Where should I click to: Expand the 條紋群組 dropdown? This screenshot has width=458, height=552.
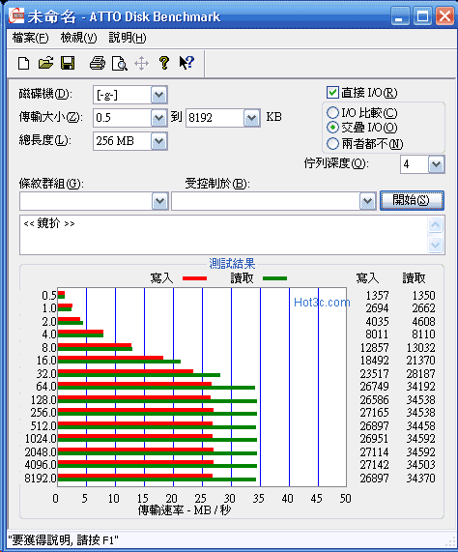(x=159, y=201)
